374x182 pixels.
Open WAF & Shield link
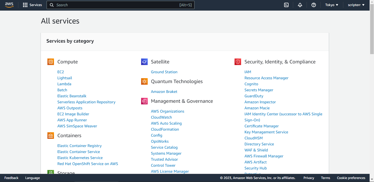[x=256, y=150]
